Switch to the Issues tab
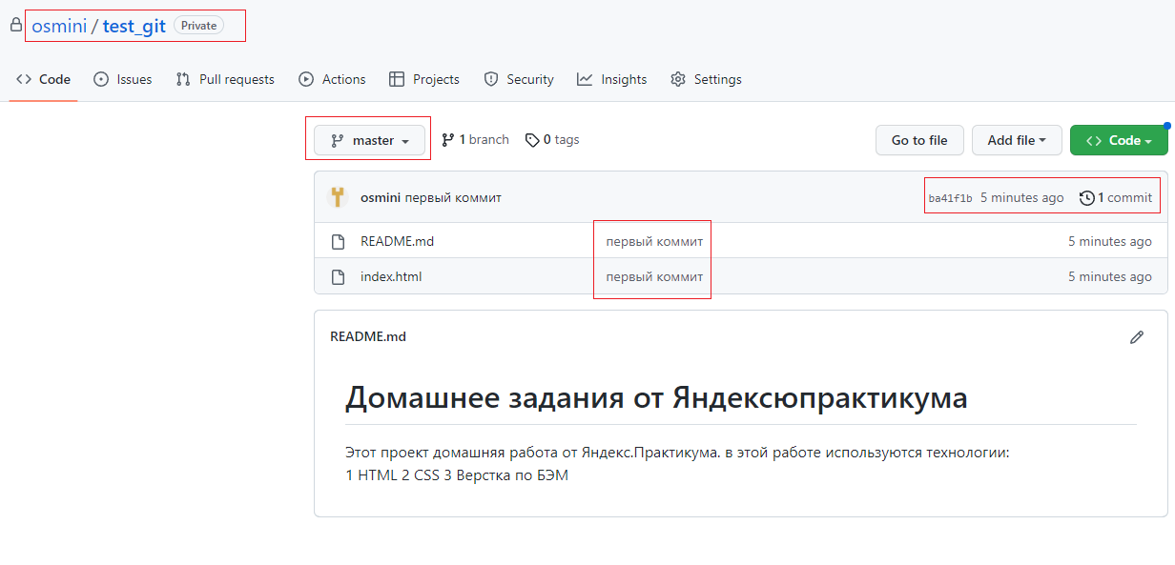This screenshot has height=565, width=1175. click(x=123, y=79)
